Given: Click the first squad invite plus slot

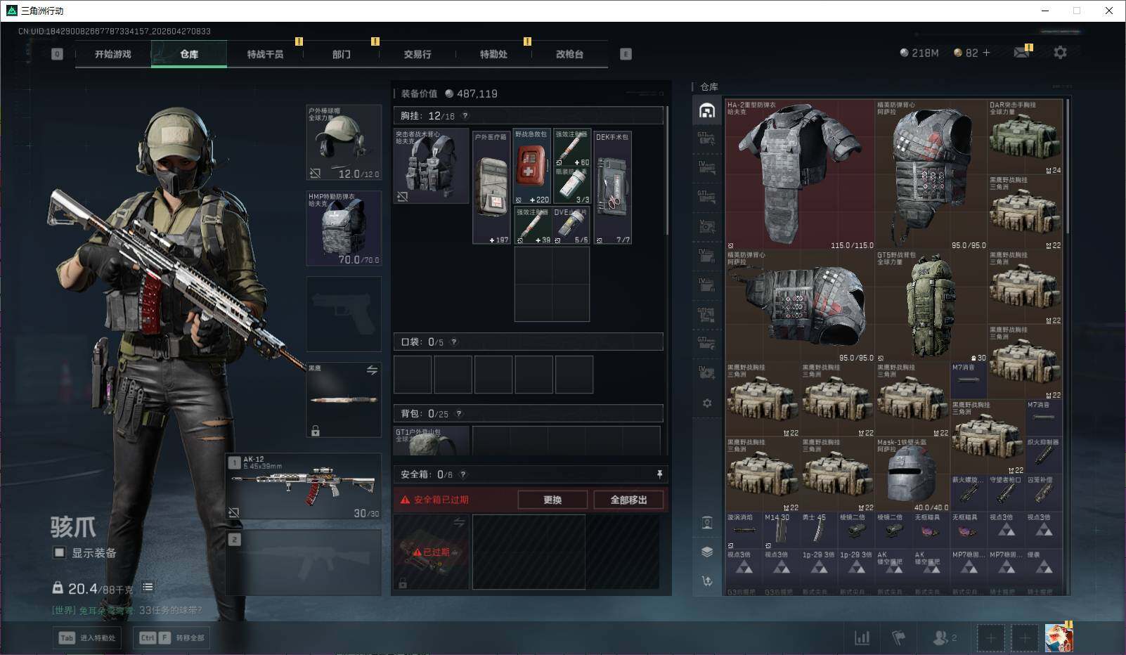Looking at the screenshot, I should tap(990, 637).
